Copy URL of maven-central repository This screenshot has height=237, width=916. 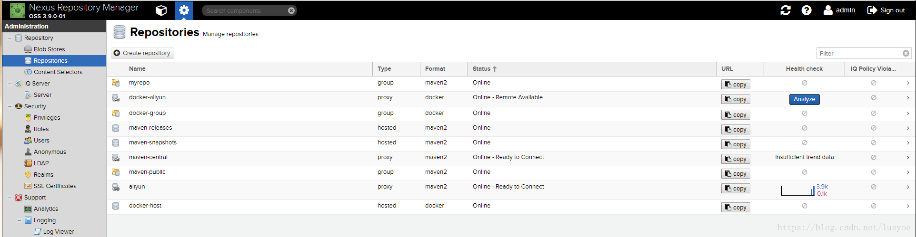[736, 159]
